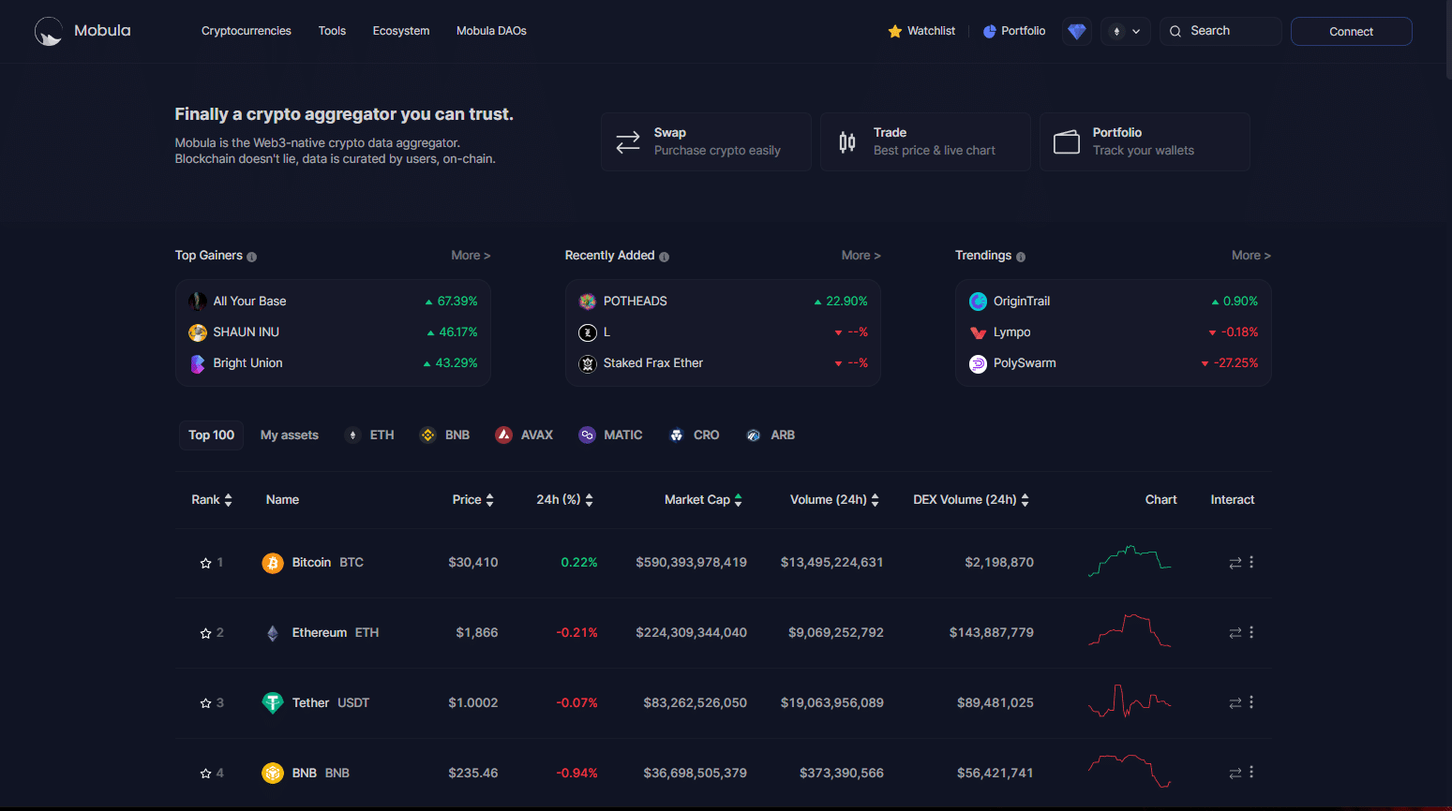This screenshot has width=1452, height=811.
Task: Click the Top Gainers info icon
Action: point(251,257)
